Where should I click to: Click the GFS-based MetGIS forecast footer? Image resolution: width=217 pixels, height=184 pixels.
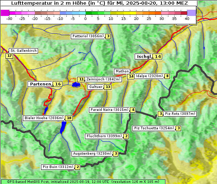(x=83, y=182)
